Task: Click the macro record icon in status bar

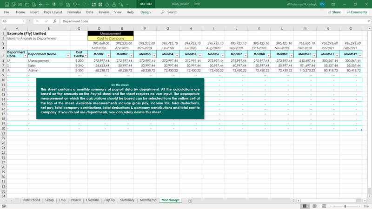Action: [x=4, y=206]
